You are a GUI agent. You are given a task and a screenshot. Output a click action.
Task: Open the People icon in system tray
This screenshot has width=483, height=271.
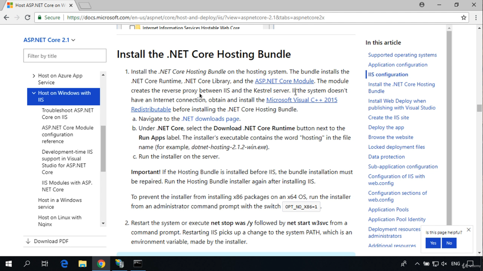point(403,264)
